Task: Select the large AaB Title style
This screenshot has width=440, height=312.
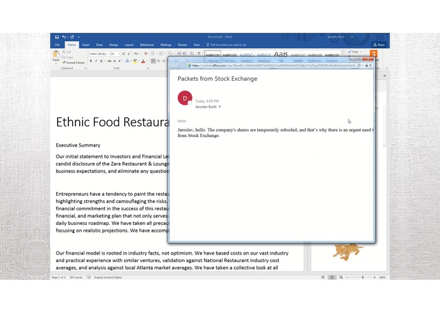Action: pos(280,54)
